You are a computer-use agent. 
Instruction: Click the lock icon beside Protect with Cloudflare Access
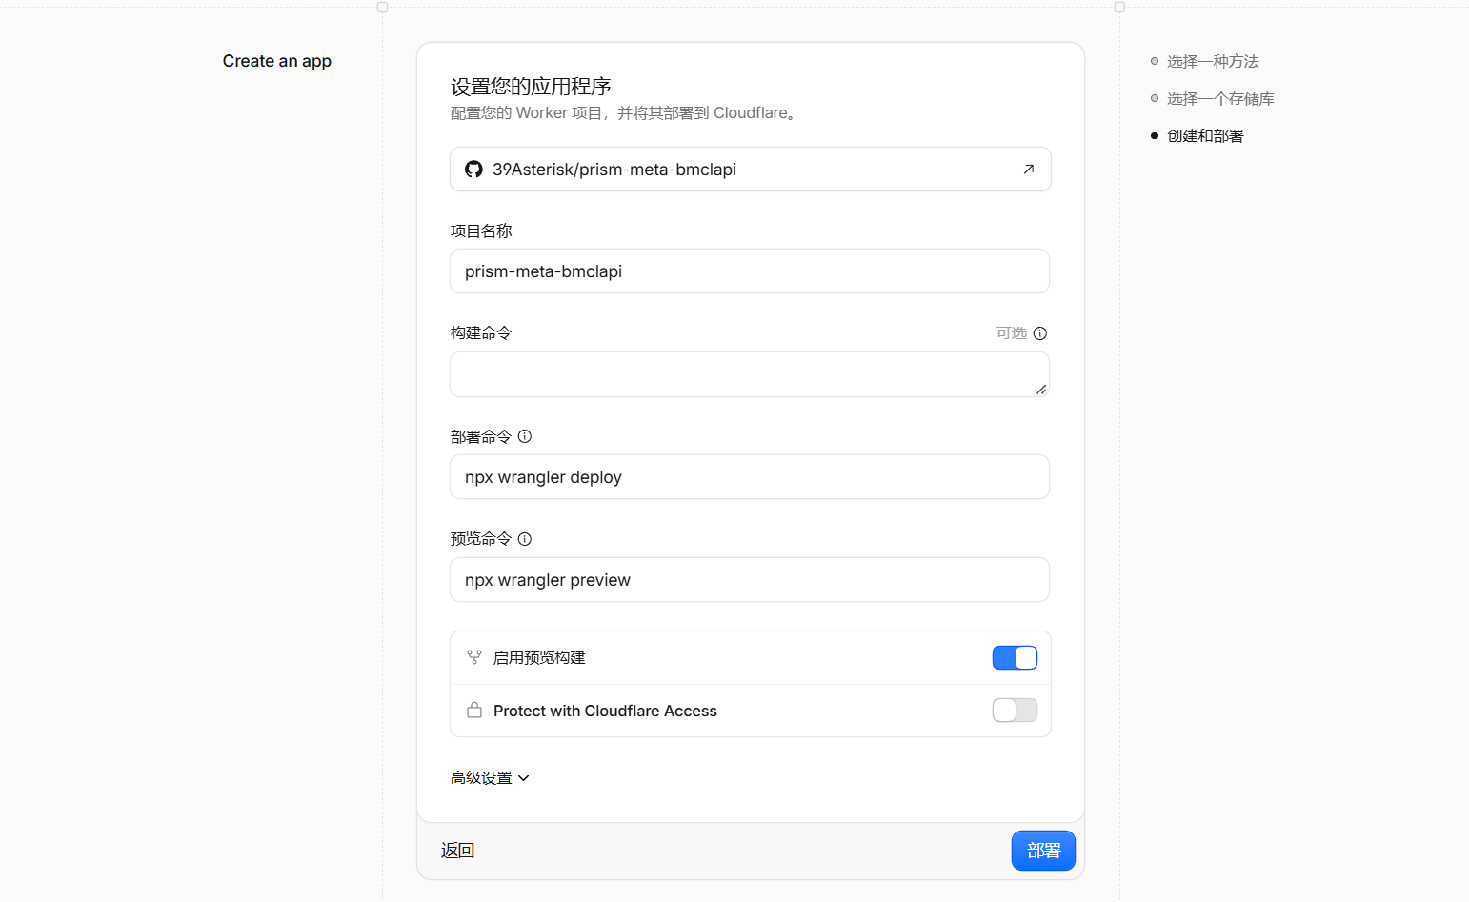click(474, 711)
